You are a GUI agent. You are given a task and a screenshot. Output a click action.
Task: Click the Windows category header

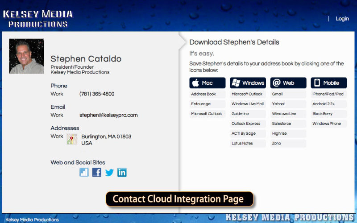(248, 83)
